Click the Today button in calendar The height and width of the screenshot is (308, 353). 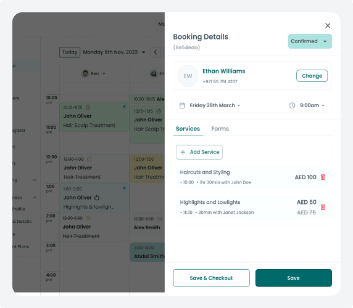[x=70, y=52]
